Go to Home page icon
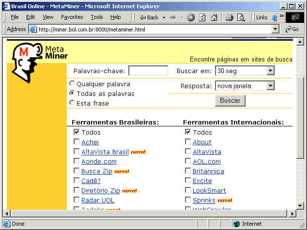Screen dimensions: 307x230 click(214, 17)
